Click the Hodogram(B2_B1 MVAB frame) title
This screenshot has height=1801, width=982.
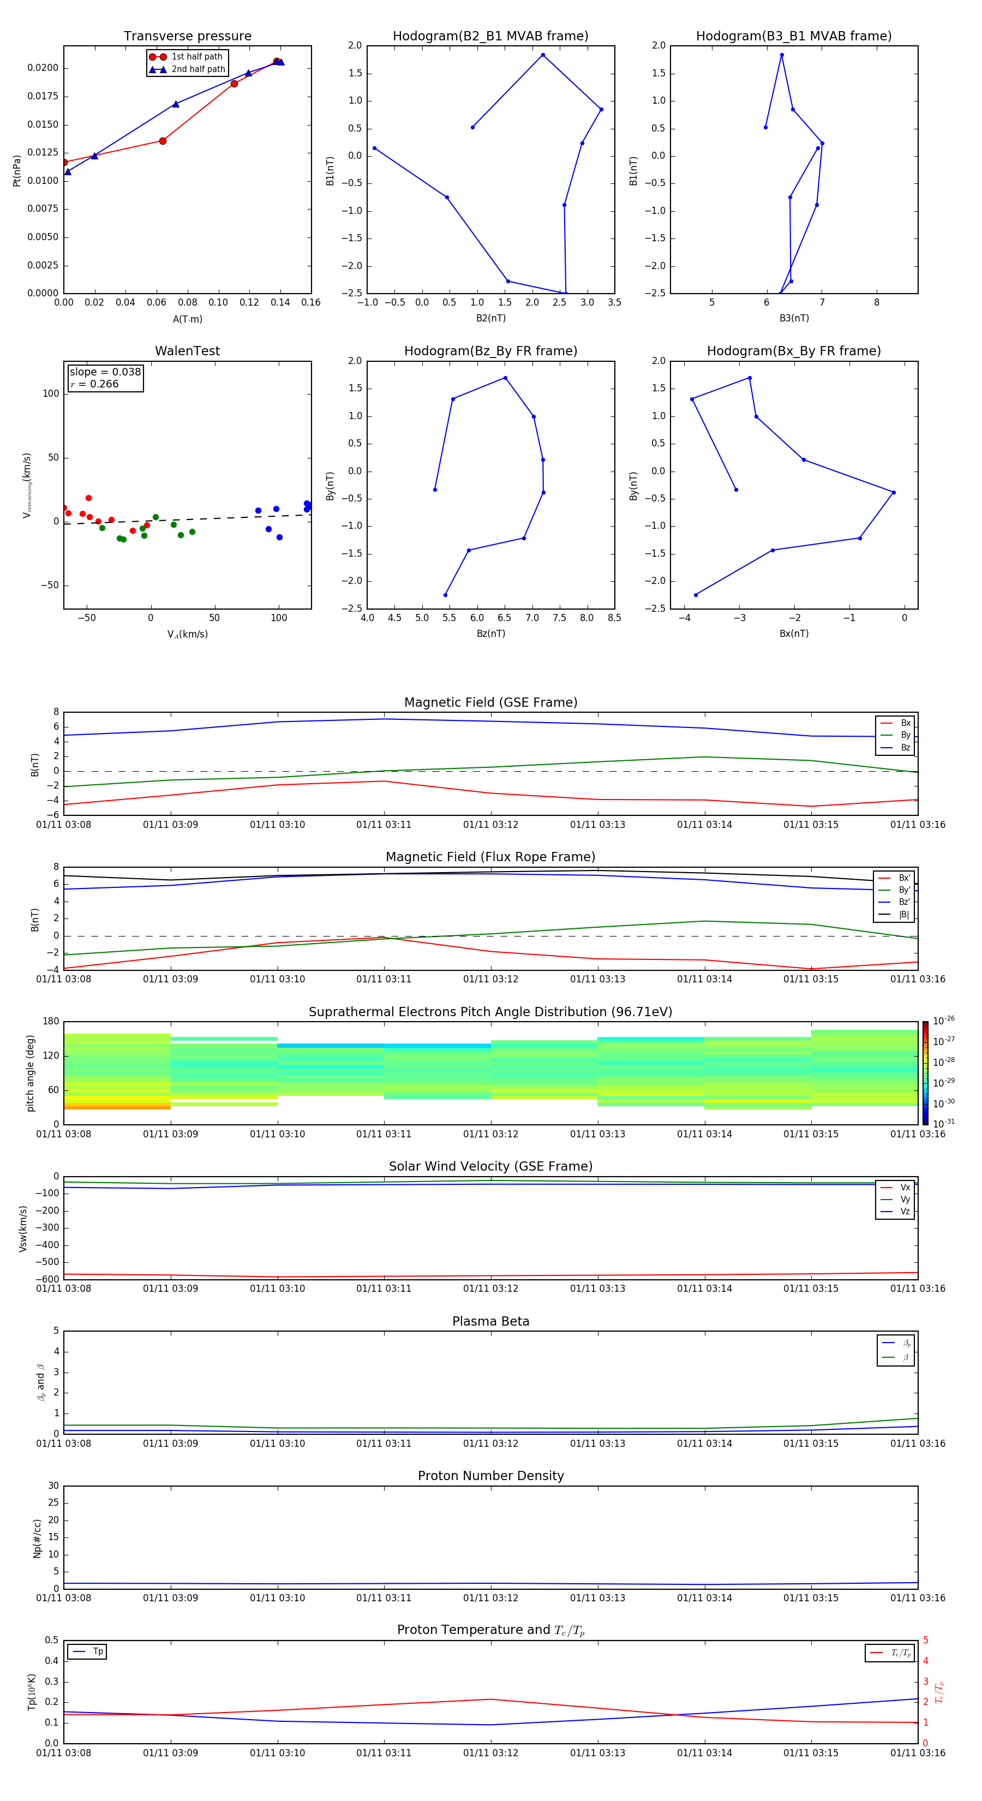(490, 37)
